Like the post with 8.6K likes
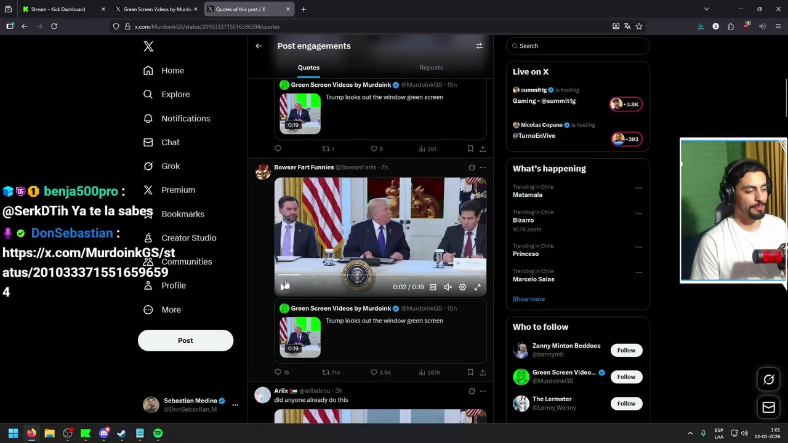The image size is (788, 443). click(x=380, y=372)
